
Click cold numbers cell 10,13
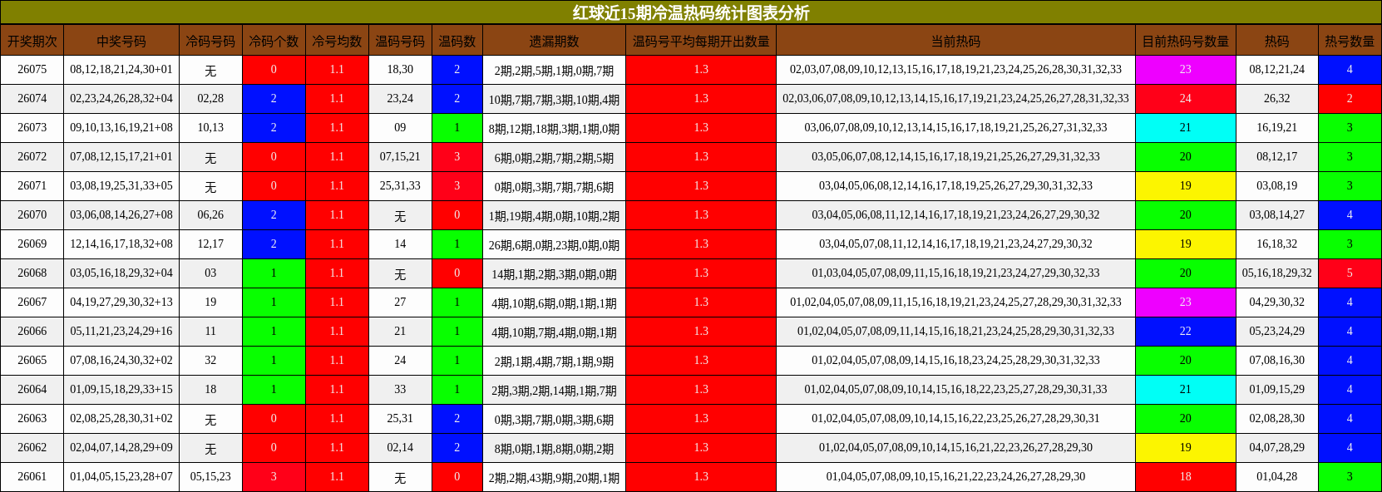click(210, 128)
